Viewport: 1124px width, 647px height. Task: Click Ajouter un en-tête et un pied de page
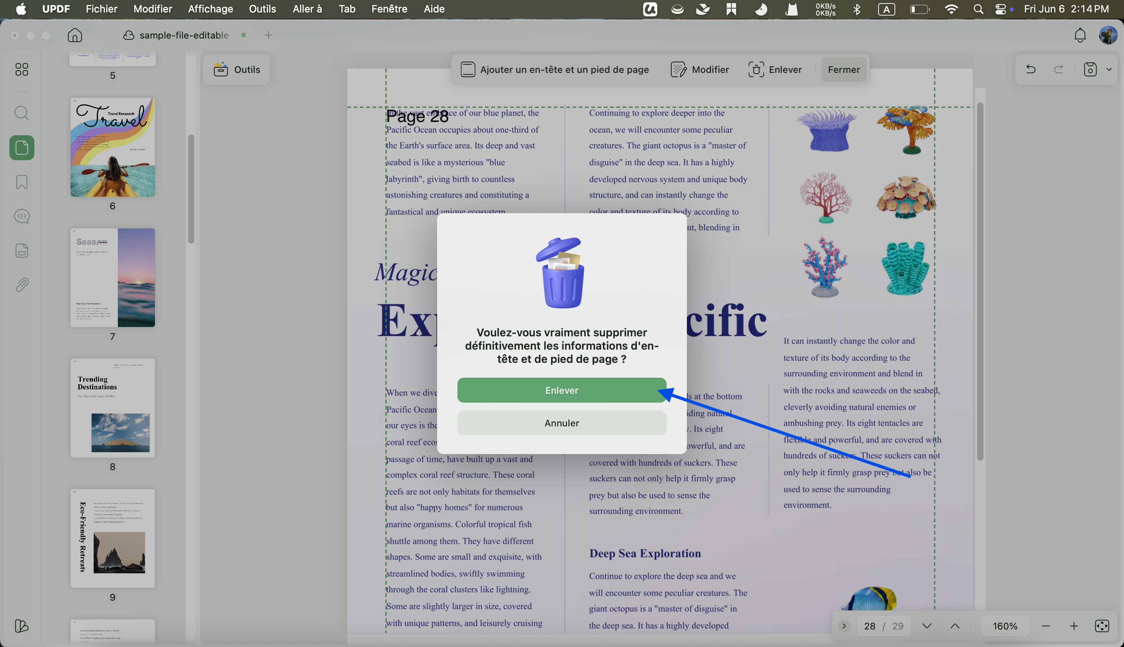pos(555,69)
